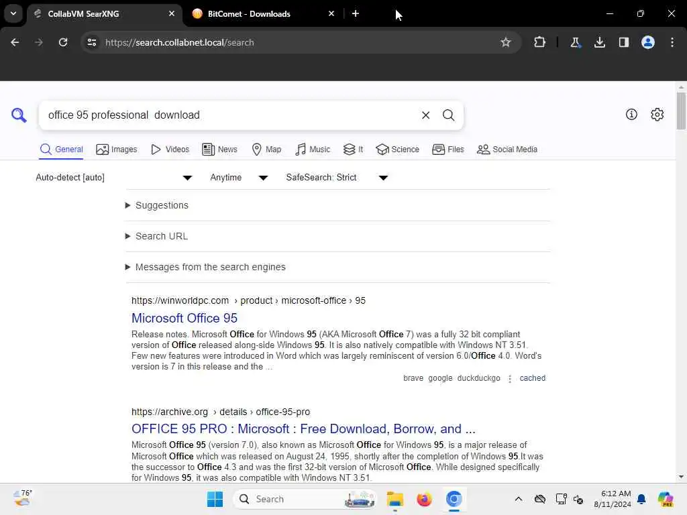Bookmark this page with star icon

[x=506, y=42]
